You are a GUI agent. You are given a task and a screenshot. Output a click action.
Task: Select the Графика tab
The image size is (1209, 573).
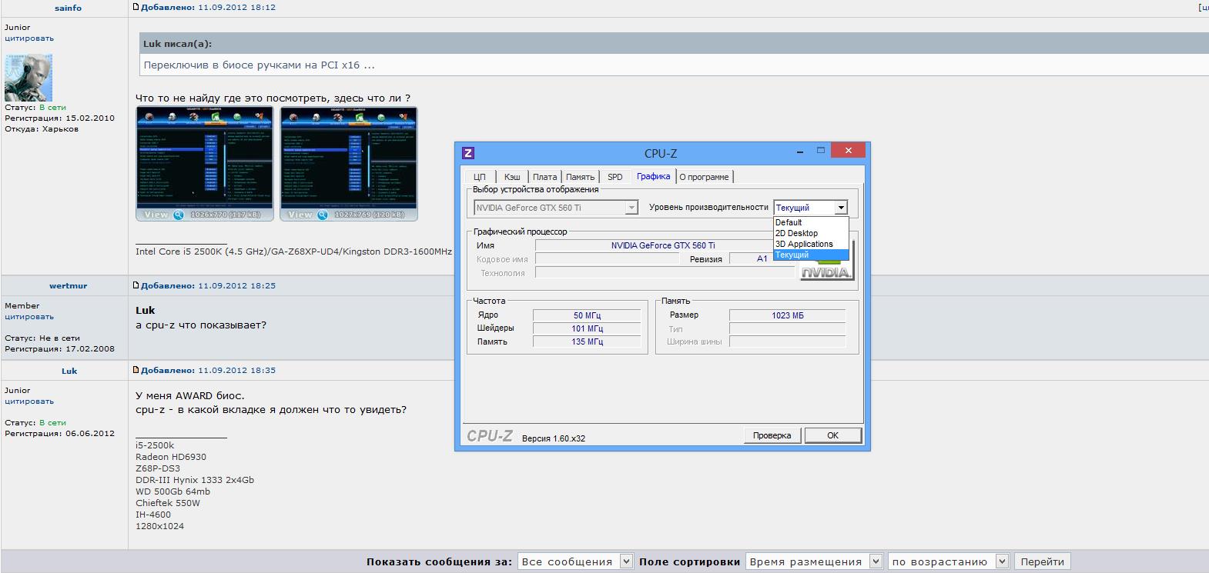(653, 176)
